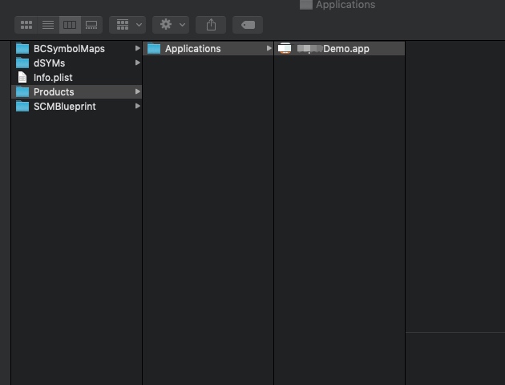
Task: Expand BCSymbolMaps using its arrow
Action: click(x=138, y=49)
